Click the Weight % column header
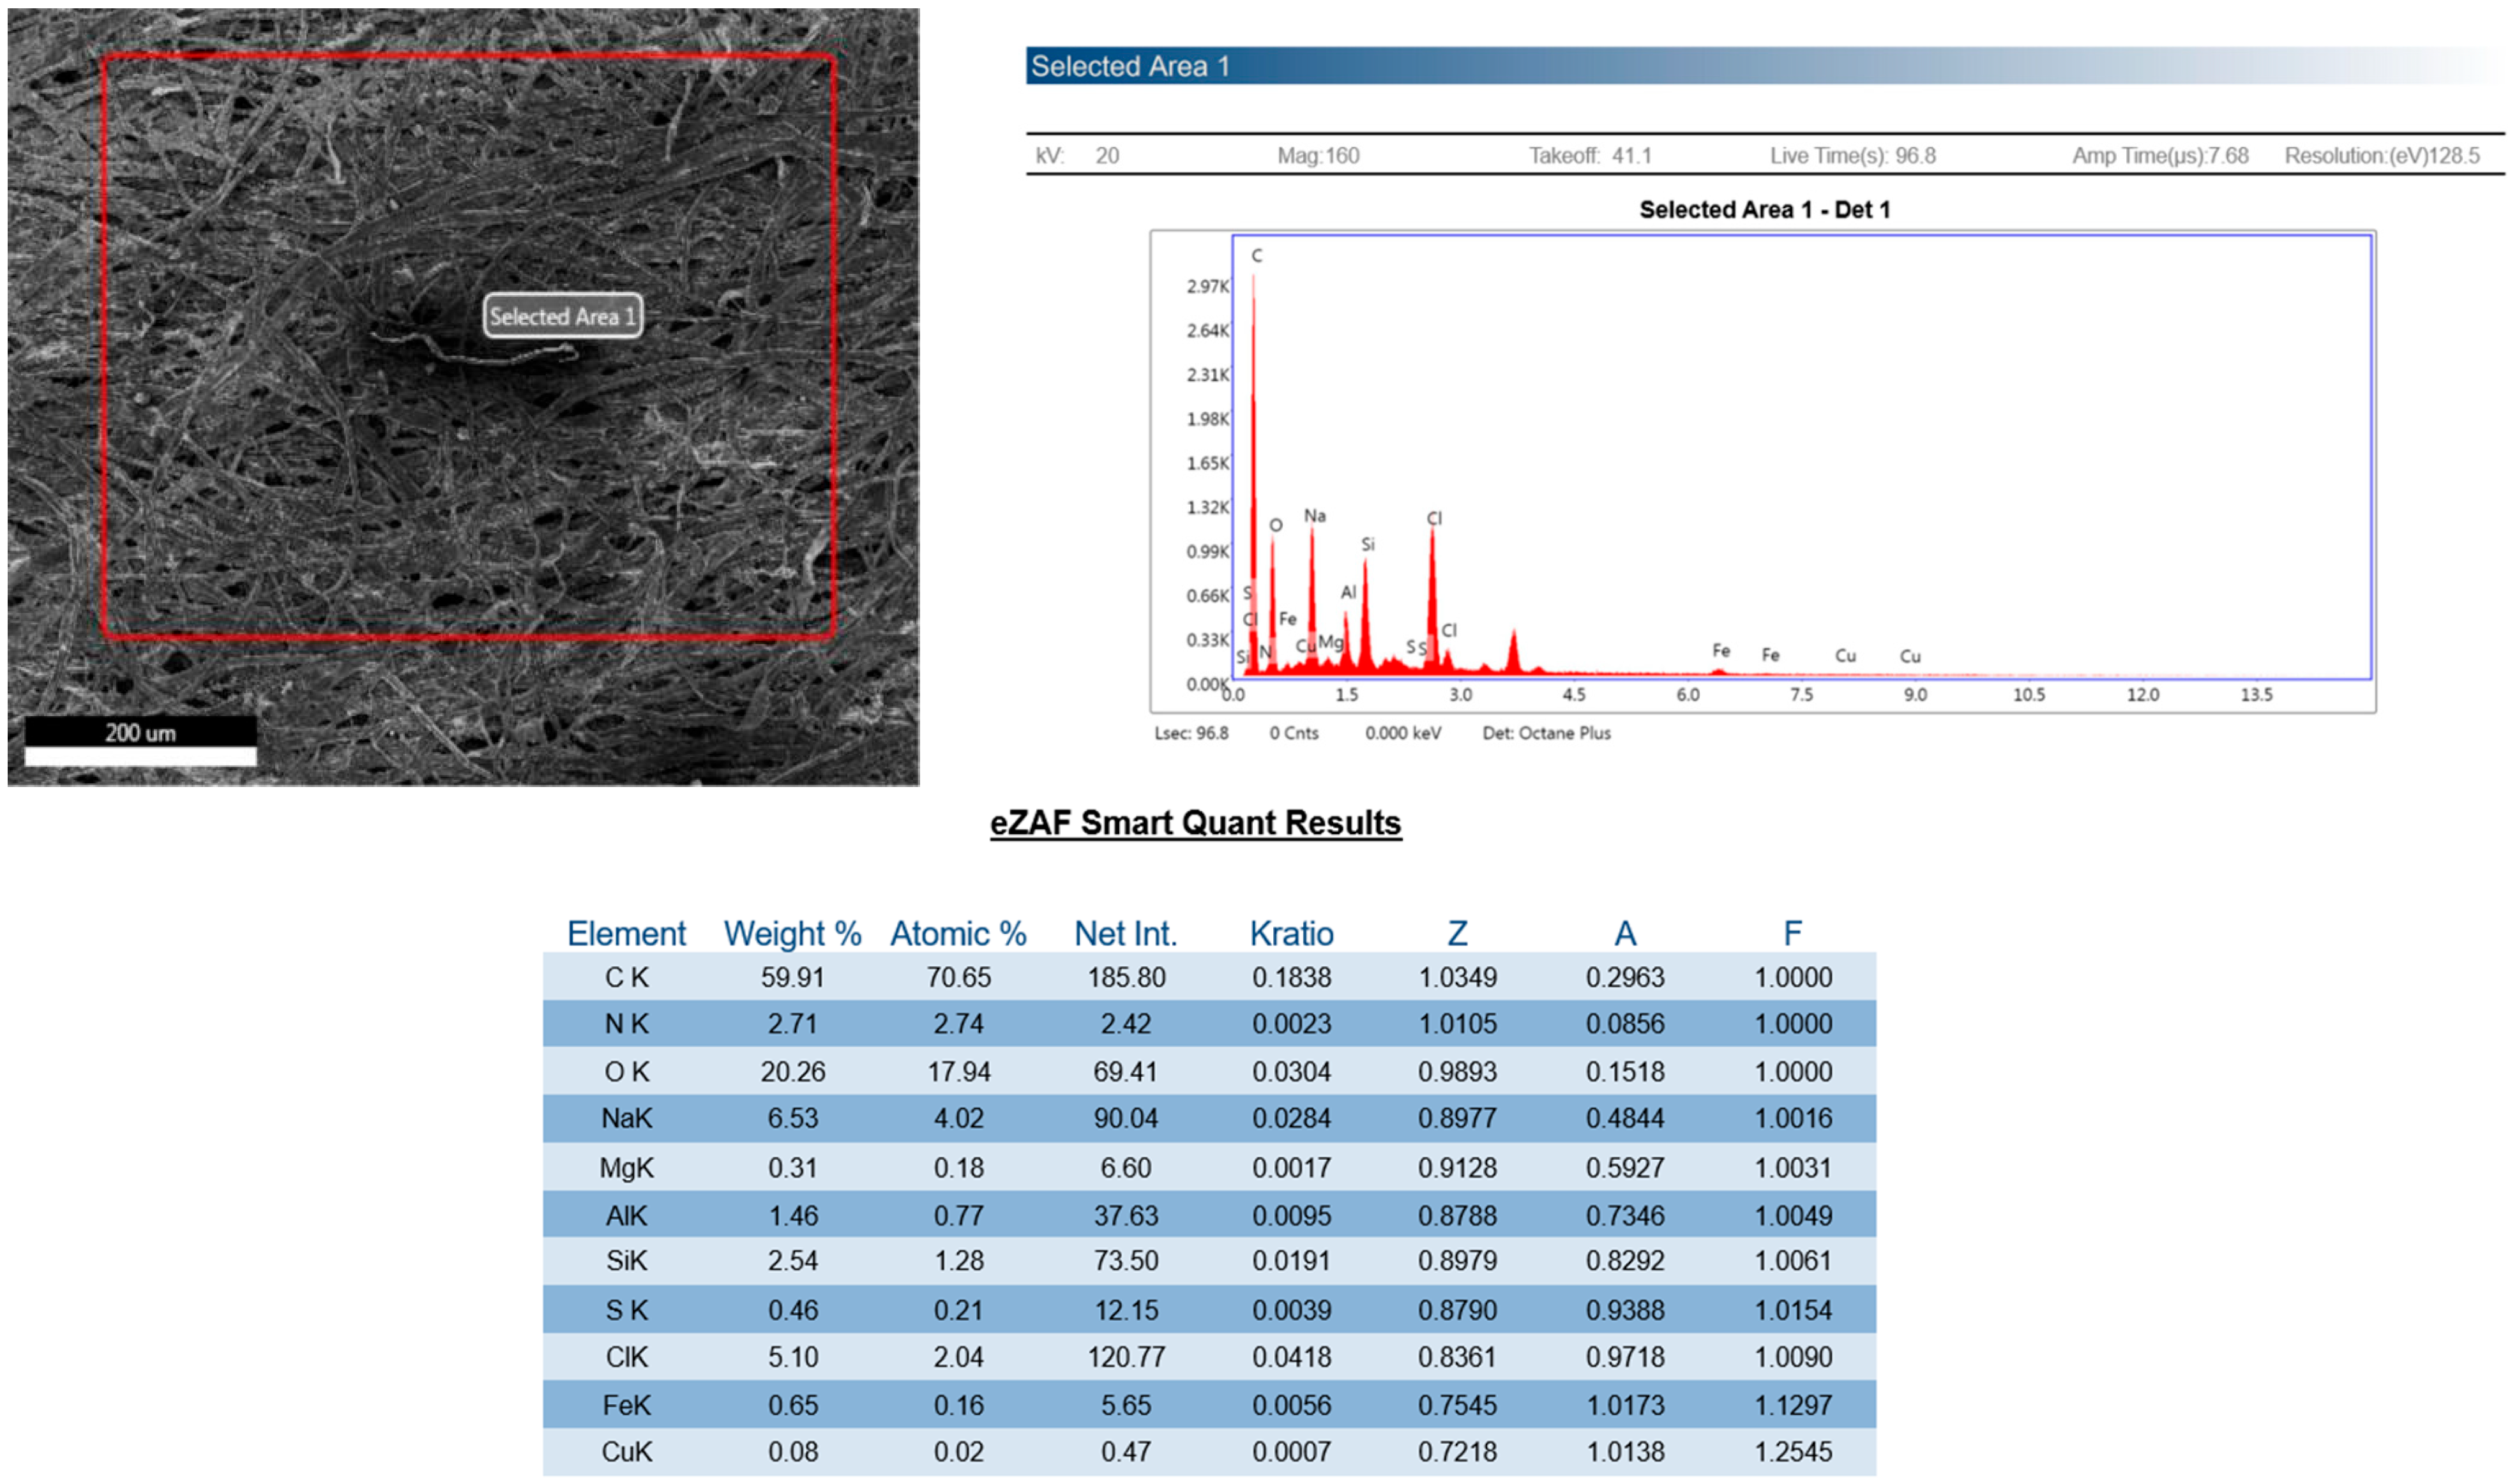Image resolution: width=2517 pixels, height=1484 pixels. [792, 933]
